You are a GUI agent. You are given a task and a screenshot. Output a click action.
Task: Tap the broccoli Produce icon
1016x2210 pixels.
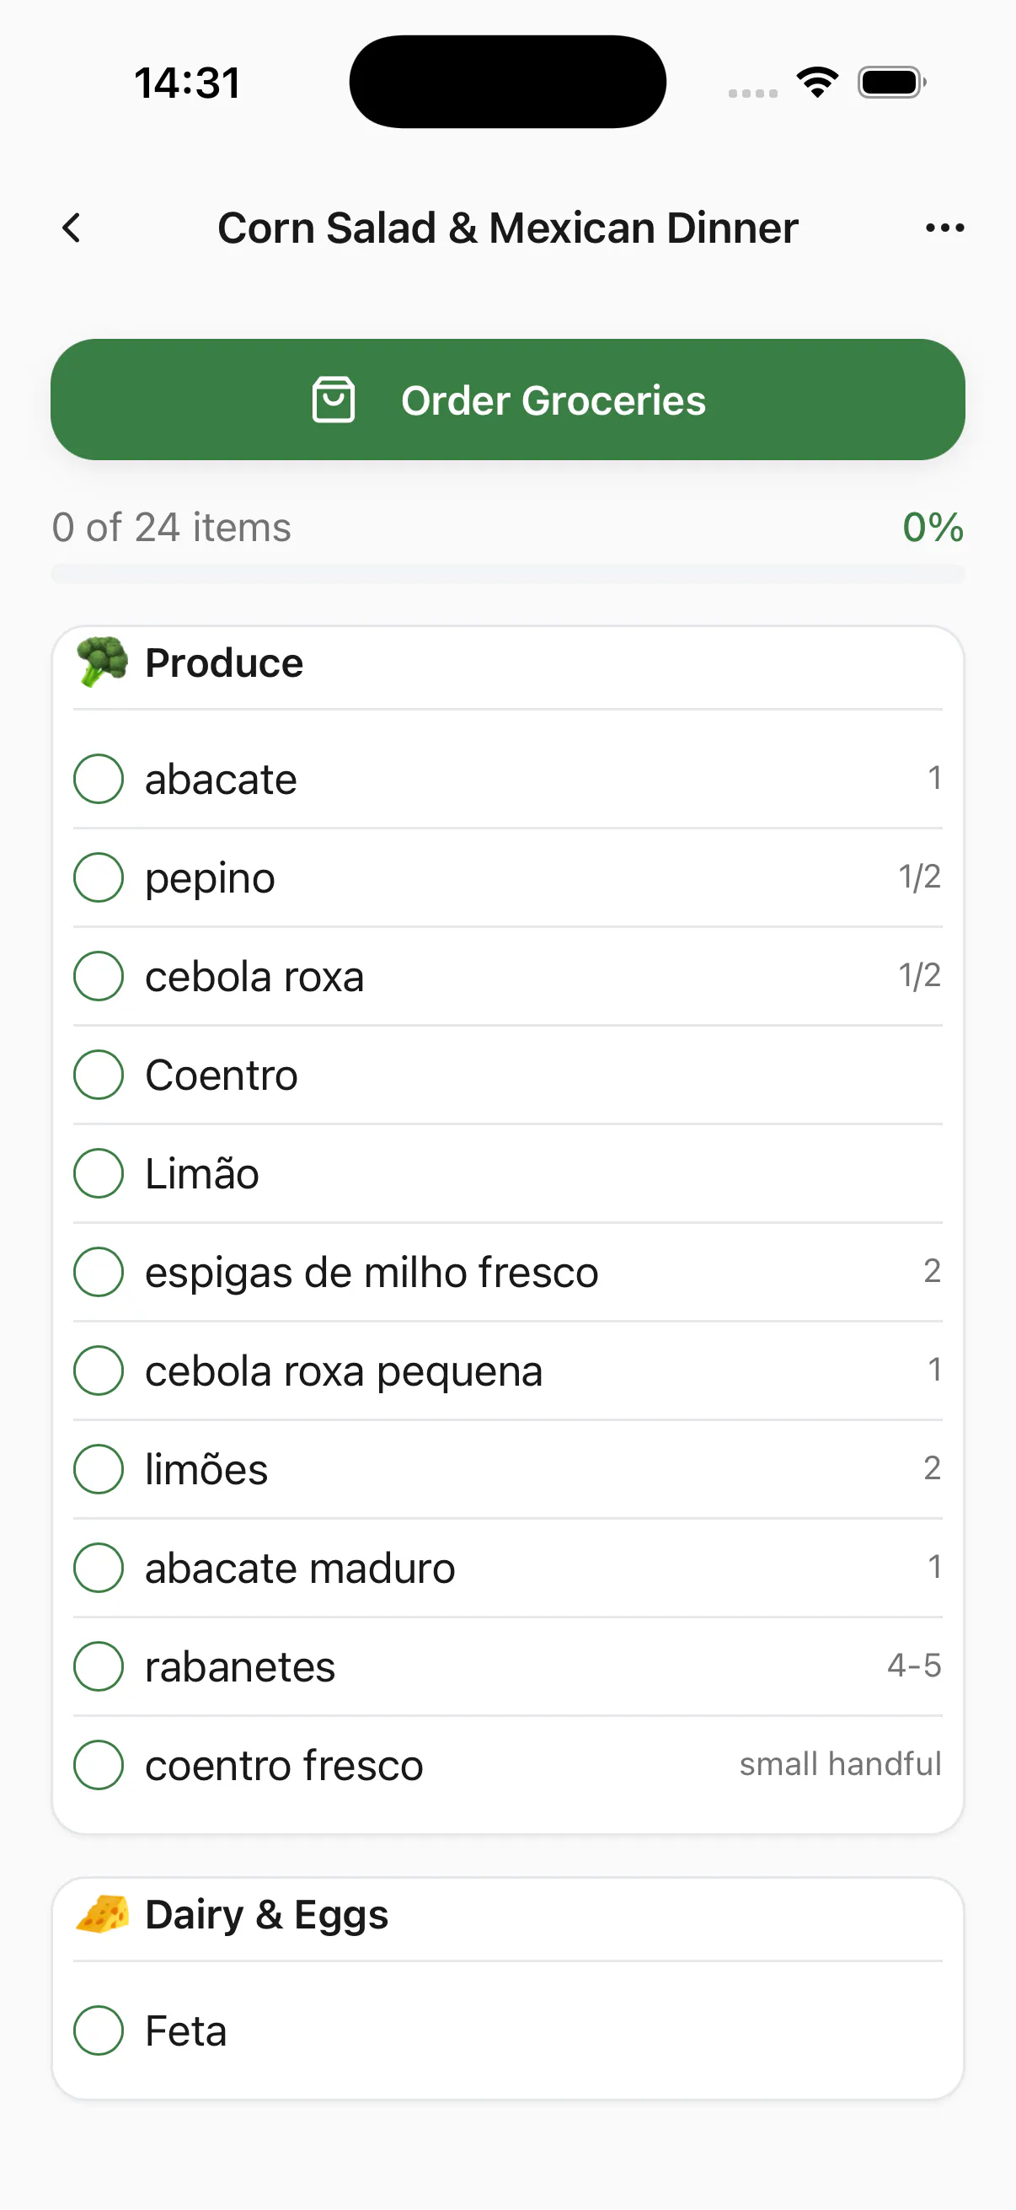coord(102,662)
